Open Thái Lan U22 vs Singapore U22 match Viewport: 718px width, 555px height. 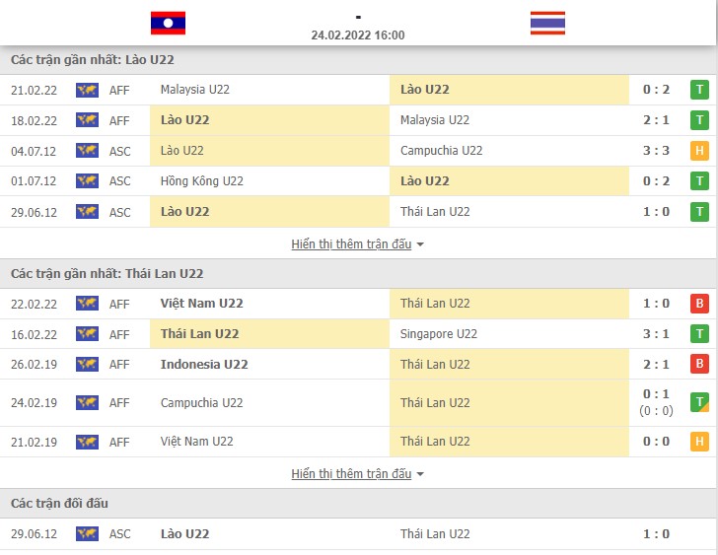(x=358, y=334)
